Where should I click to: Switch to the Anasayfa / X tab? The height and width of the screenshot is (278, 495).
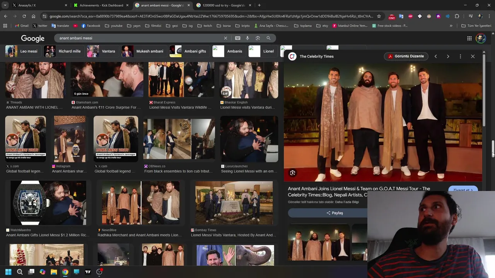(x=40, y=5)
